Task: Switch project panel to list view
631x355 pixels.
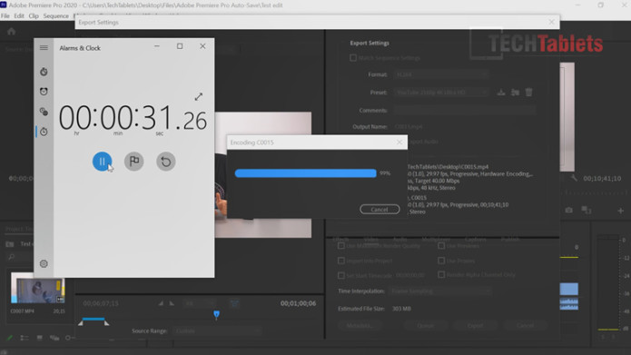Action: tap(25, 338)
